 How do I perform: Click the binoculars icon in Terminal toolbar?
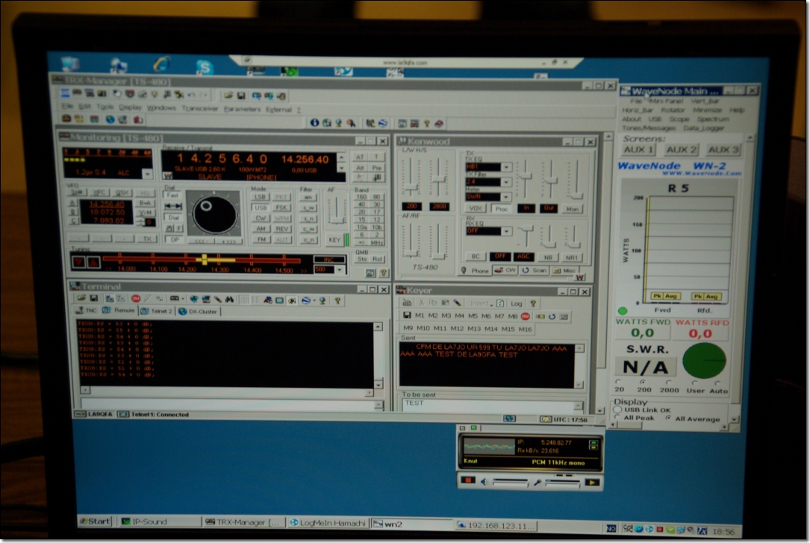229,299
